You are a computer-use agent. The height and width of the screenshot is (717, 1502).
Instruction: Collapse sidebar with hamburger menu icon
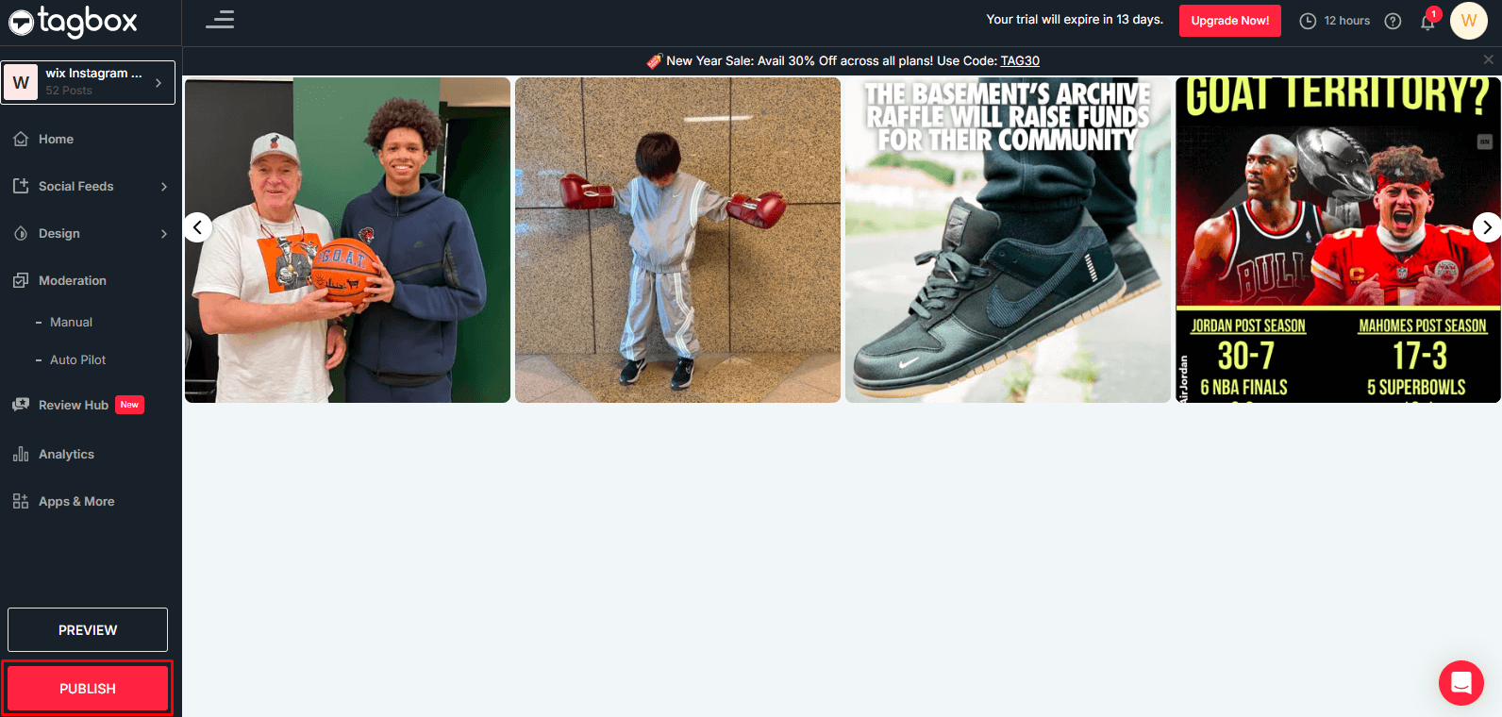pos(220,20)
